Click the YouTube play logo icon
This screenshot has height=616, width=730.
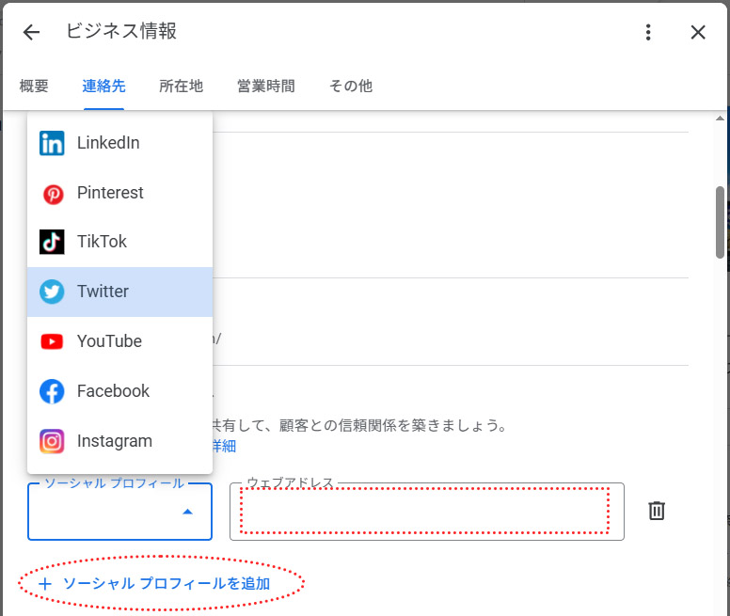[52, 341]
